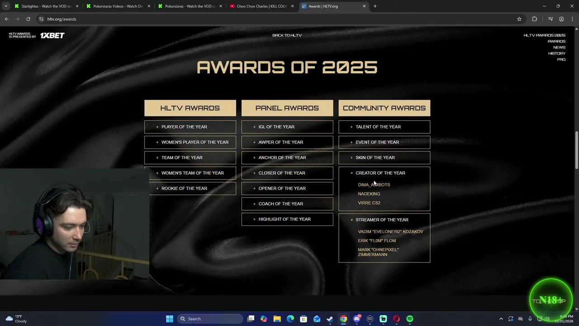Switch to Choo Choo Charles YouTube tab

pyautogui.click(x=261, y=6)
